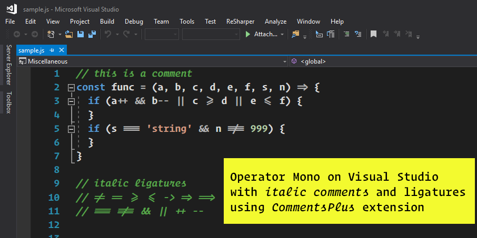Open the empty solution configurations combo box

(x=162, y=34)
